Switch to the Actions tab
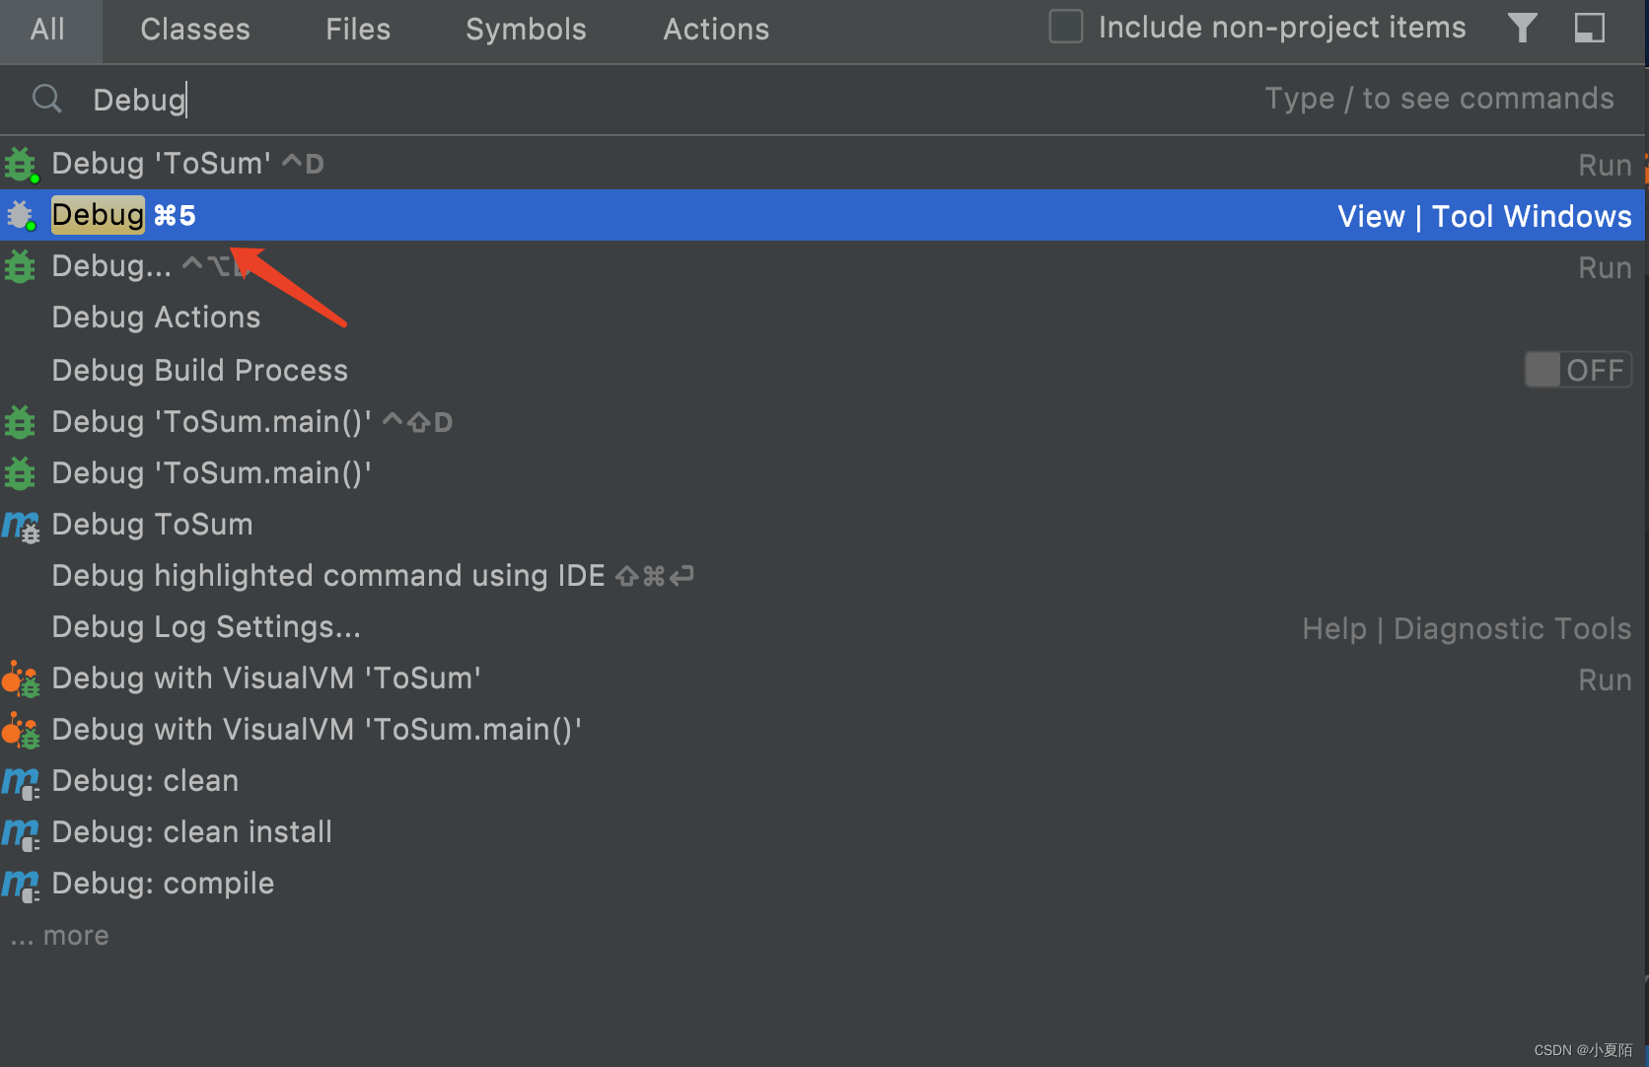The width and height of the screenshot is (1649, 1067). coord(716,30)
